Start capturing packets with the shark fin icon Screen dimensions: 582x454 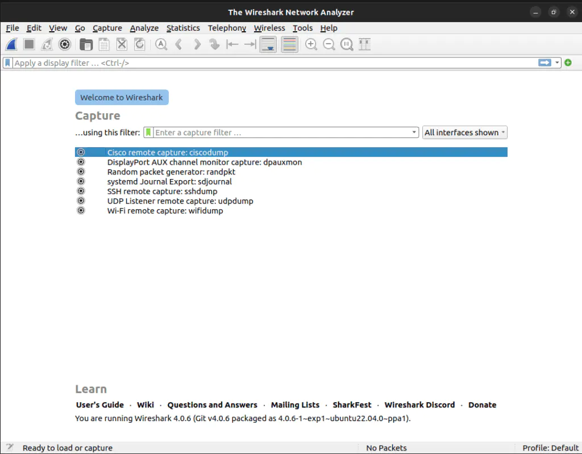pyautogui.click(x=12, y=44)
